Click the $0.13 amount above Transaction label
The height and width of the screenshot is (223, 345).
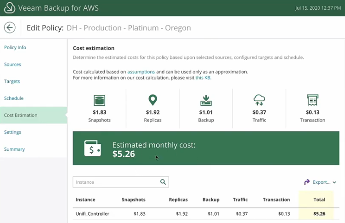[x=312, y=112]
